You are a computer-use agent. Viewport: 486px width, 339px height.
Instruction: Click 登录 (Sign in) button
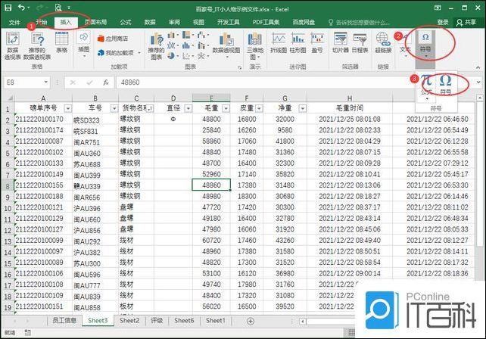[443, 22]
